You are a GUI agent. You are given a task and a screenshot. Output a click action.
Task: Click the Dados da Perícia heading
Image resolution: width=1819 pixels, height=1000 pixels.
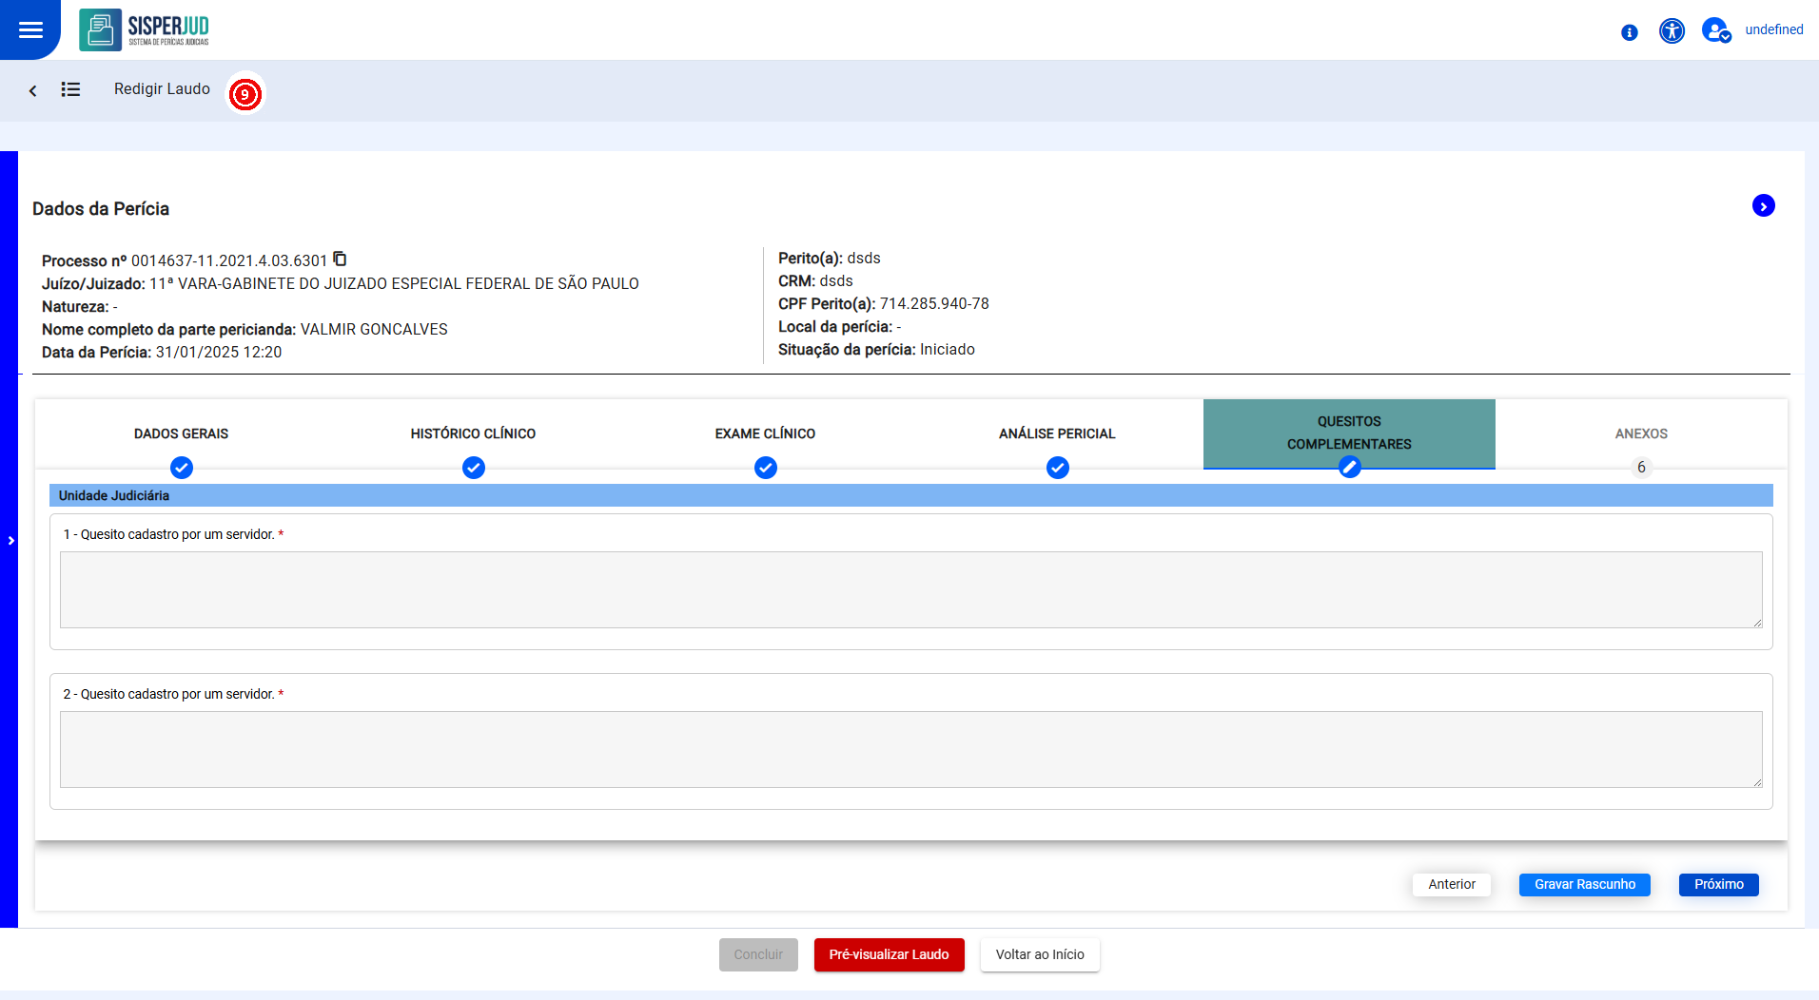101,208
